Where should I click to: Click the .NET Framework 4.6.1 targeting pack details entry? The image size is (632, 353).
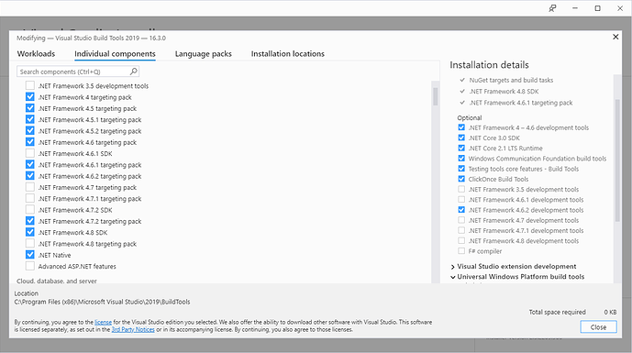(521, 103)
